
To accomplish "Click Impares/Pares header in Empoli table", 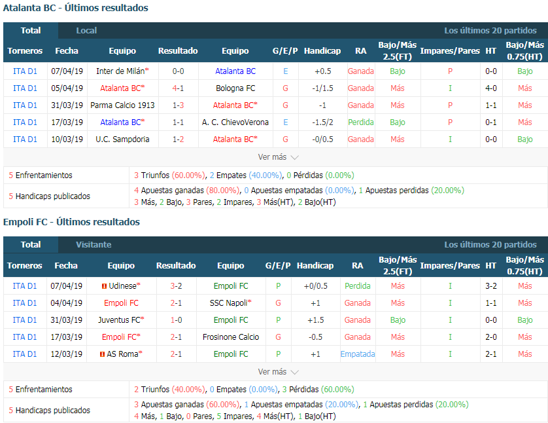I will 450,266.
